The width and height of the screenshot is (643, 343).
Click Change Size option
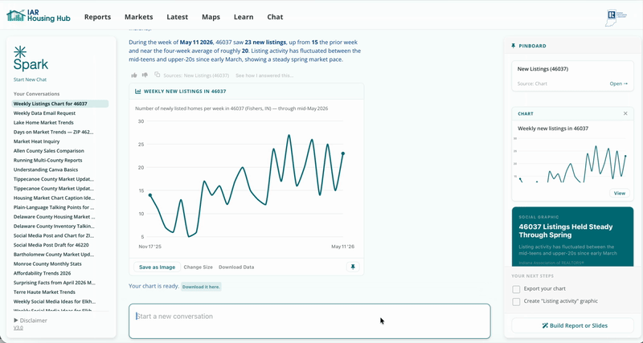point(198,267)
